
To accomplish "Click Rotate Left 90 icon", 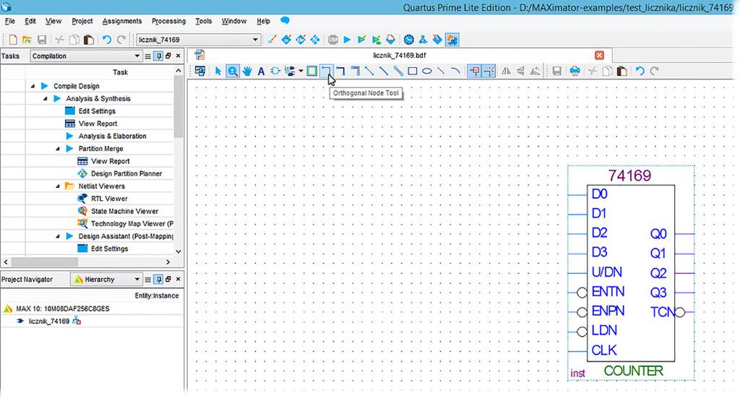I will click(535, 72).
